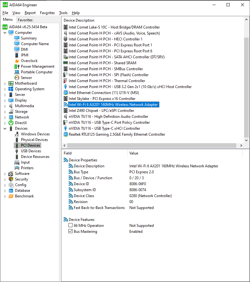Image resolution: width=250 pixels, height=282 pixels.
Task: Click the Config gear icon
Action: [x=11, y=185]
